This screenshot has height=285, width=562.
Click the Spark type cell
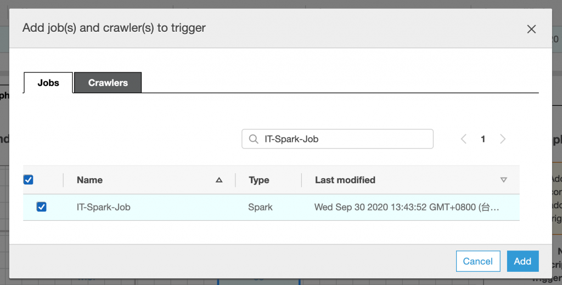[261, 207]
